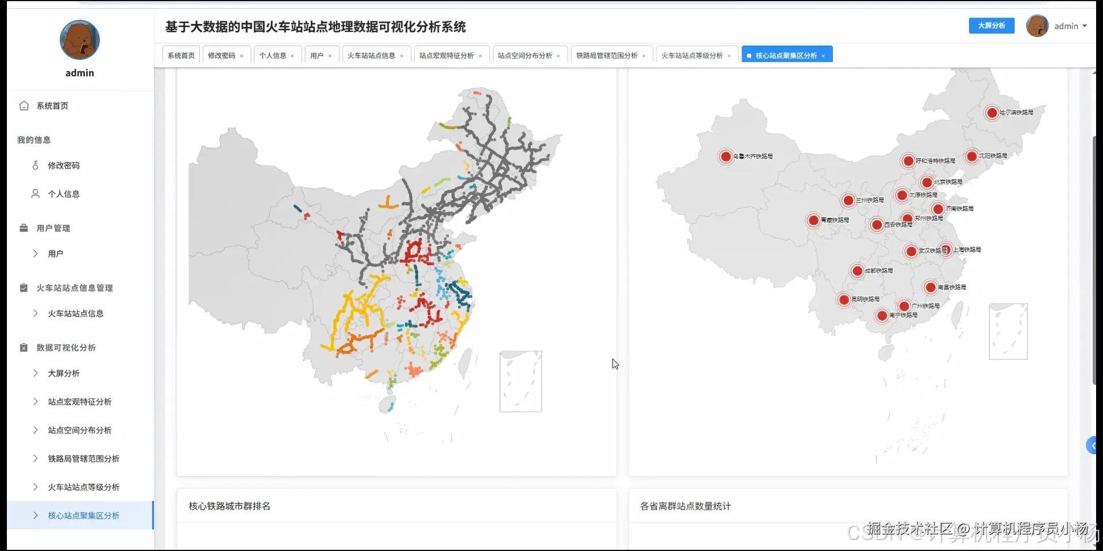
Task: Click the blue 大屏分析 button
Action: [x=992, y=26]
